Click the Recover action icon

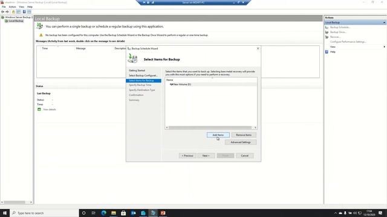[327, 37]
